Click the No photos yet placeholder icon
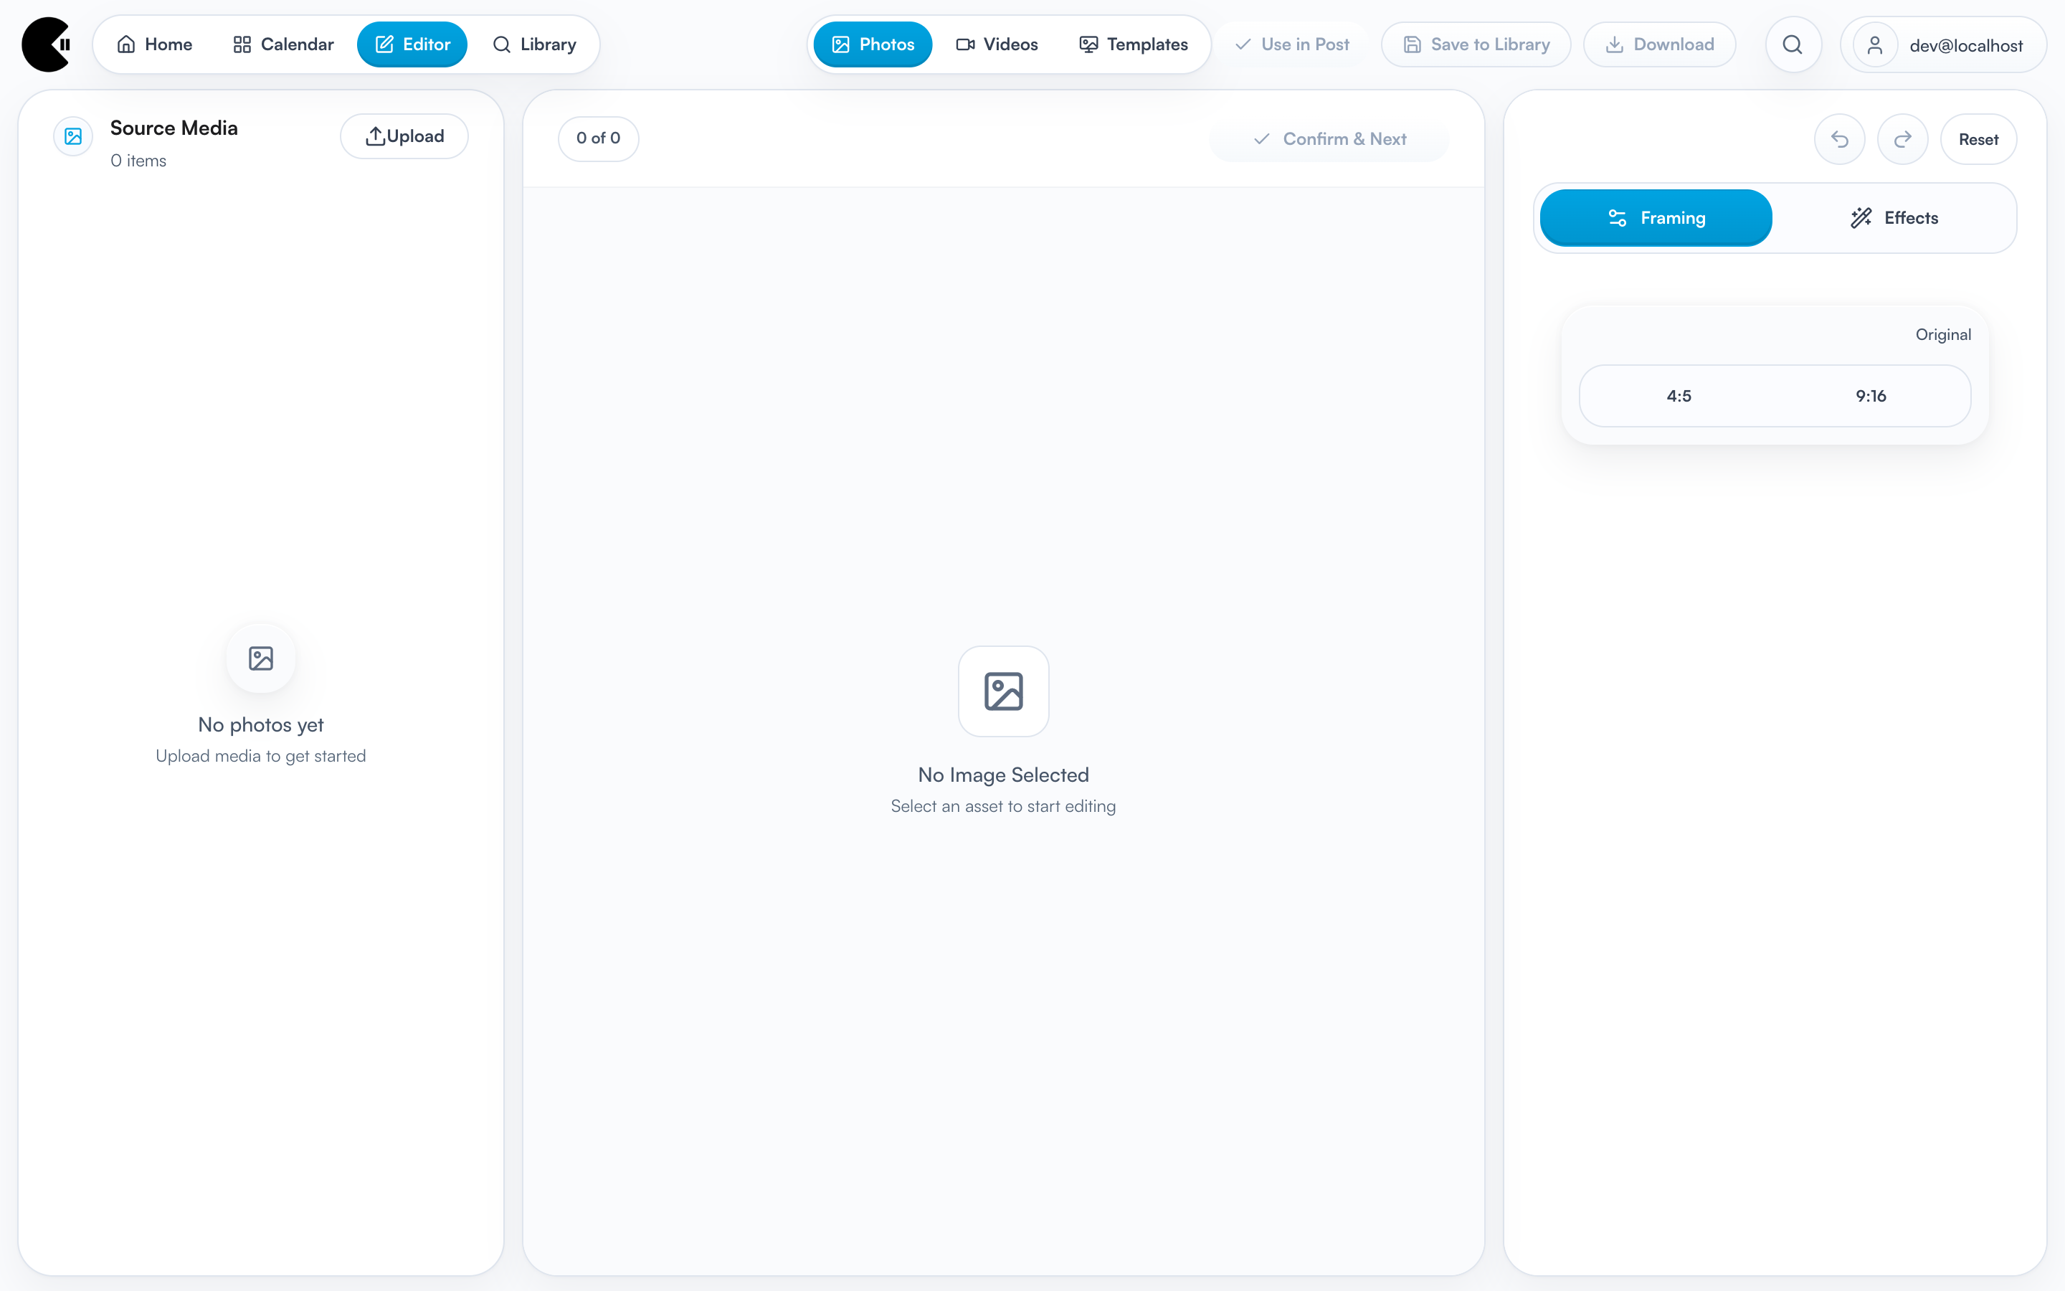Image resolution: width=2065 pixels, height=1291 pixels. pyautogui.click(x=260, y=658)
